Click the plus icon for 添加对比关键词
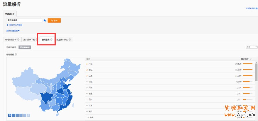This screenshot has width=258, height=121. click(7, 25)
